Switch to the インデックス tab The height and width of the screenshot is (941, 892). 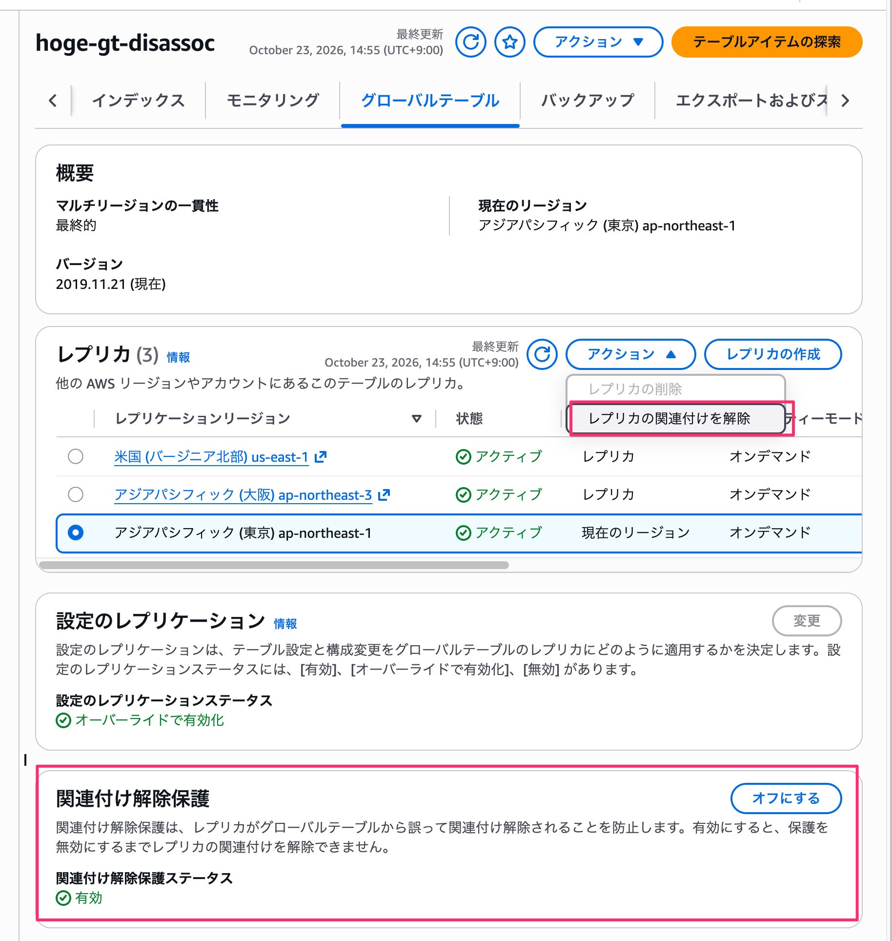point(139,101)
